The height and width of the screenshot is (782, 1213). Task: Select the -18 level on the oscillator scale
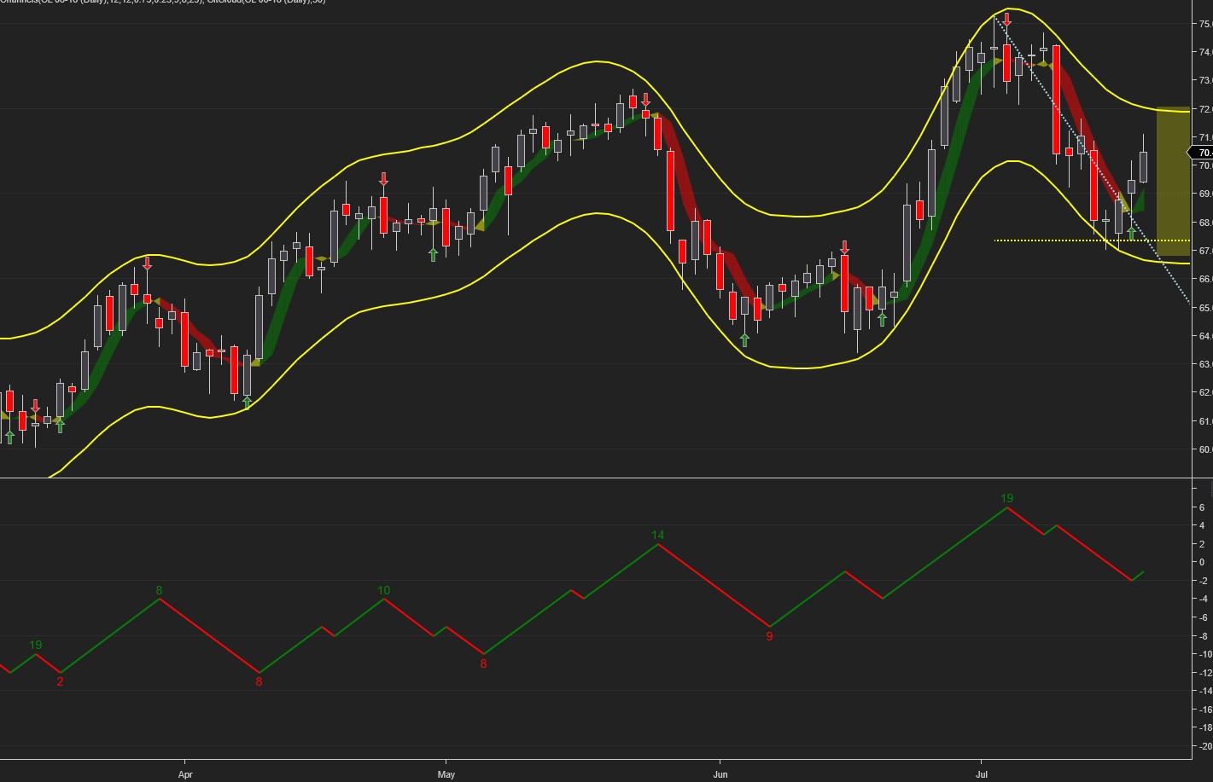(x=1204, y=728)
